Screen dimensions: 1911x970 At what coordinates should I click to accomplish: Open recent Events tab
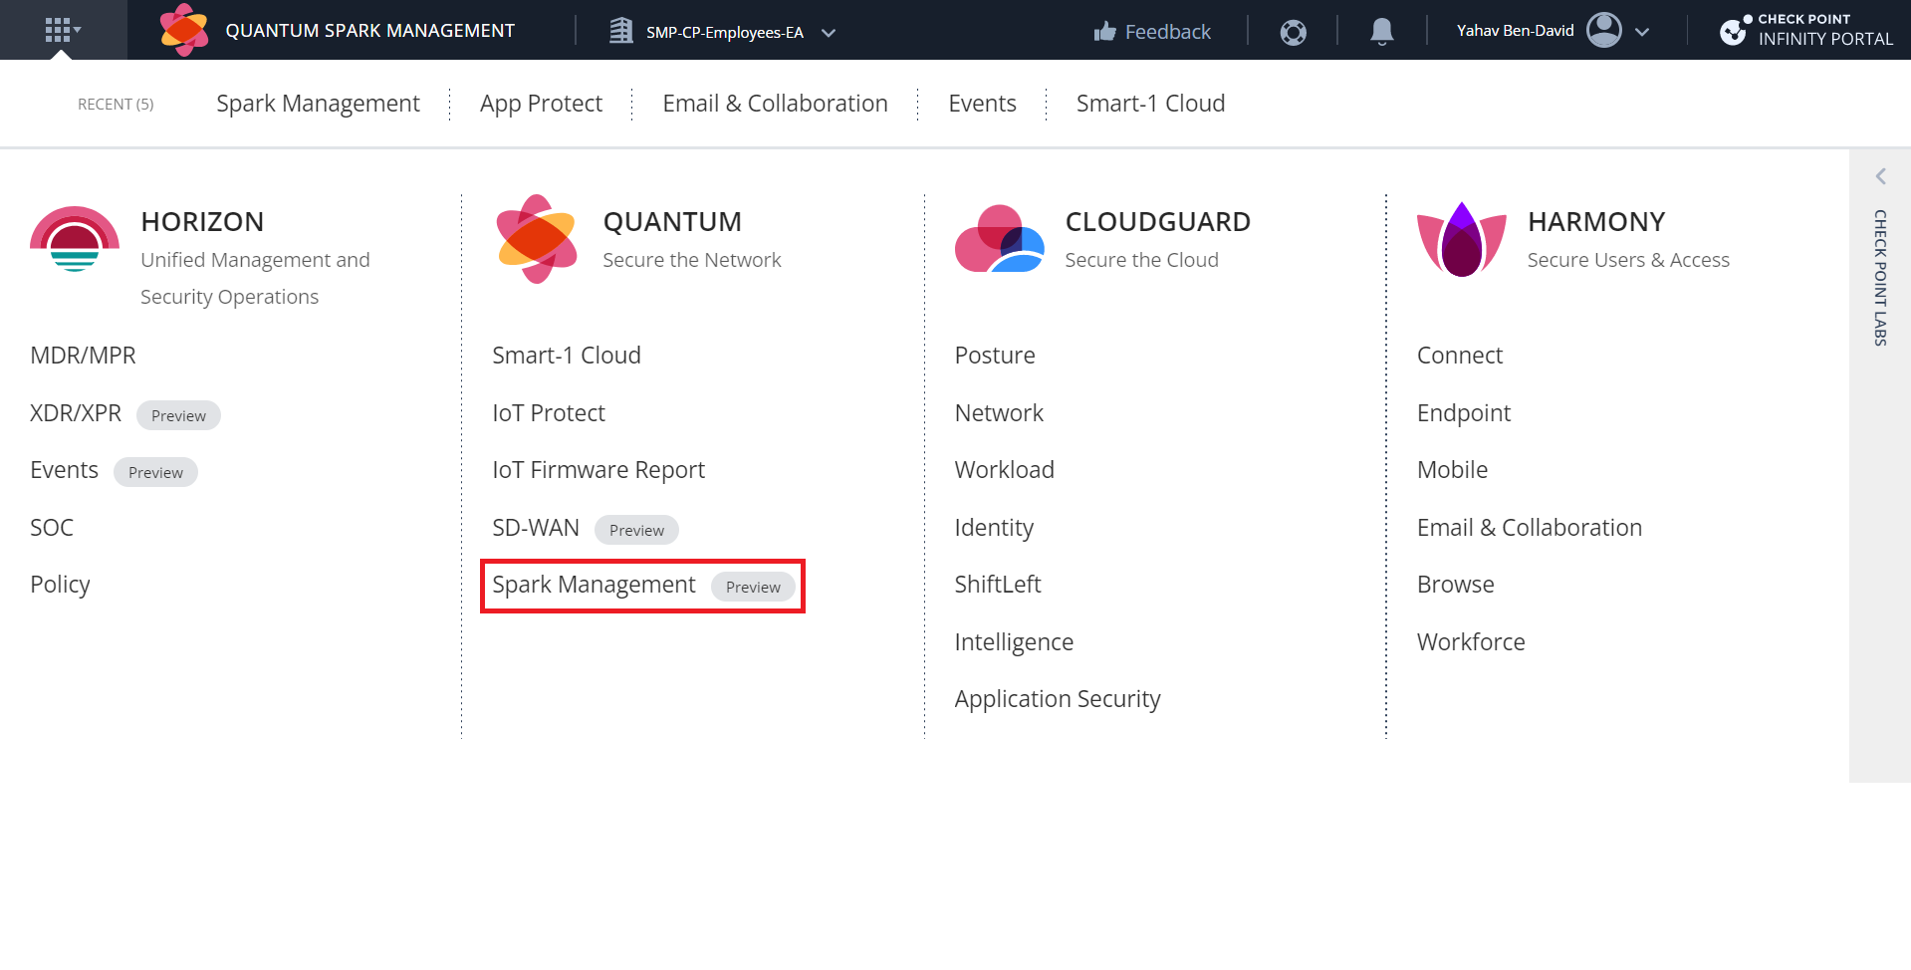pyautogui.click(x=982, y=104)
